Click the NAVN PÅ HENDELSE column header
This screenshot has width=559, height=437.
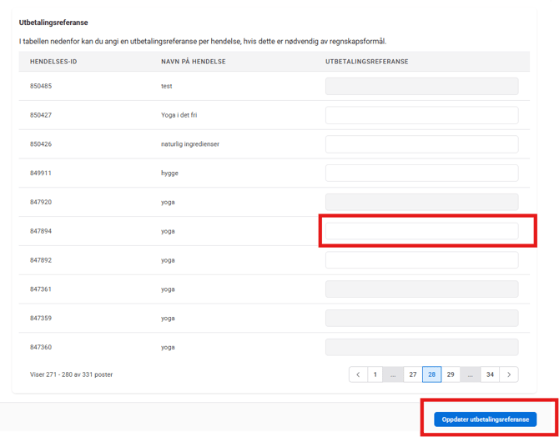point(194,62)
